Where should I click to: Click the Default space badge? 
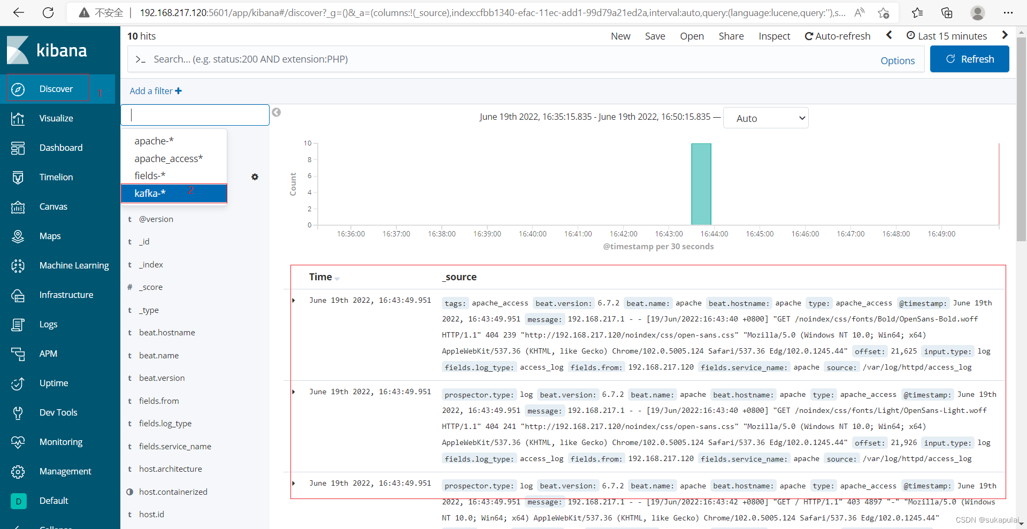(19, 501)
